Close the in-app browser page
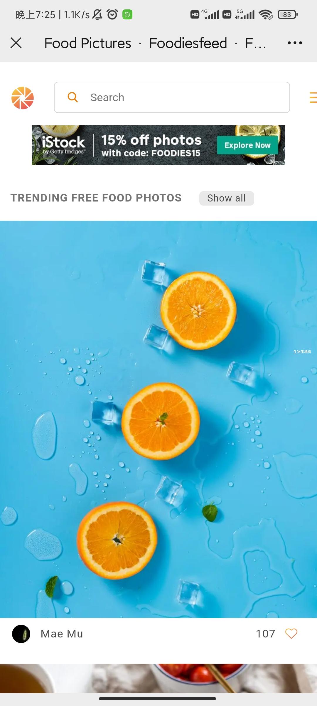This screenshot has width=317, height=706. (16, 43)
